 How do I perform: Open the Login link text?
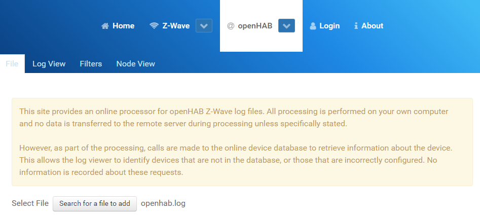tap(329, 26)
